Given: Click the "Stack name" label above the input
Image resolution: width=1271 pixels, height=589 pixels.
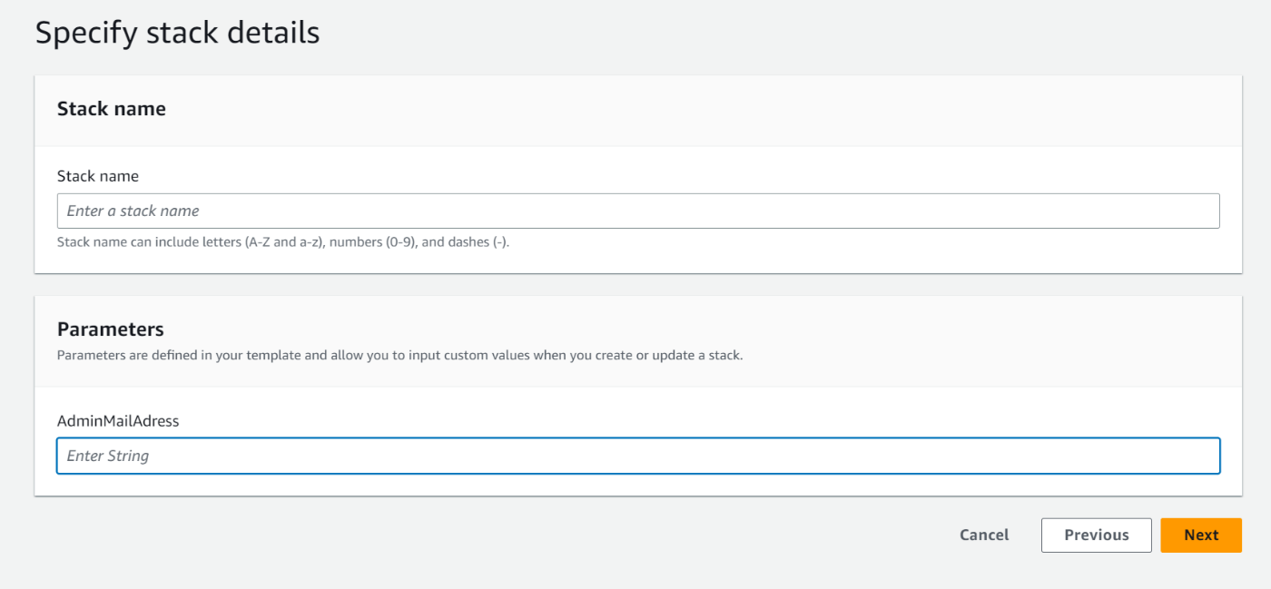Looking at the screenshot, I should 97,176.
